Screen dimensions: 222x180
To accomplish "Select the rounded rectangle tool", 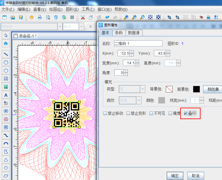I will [x=5, y=62].
